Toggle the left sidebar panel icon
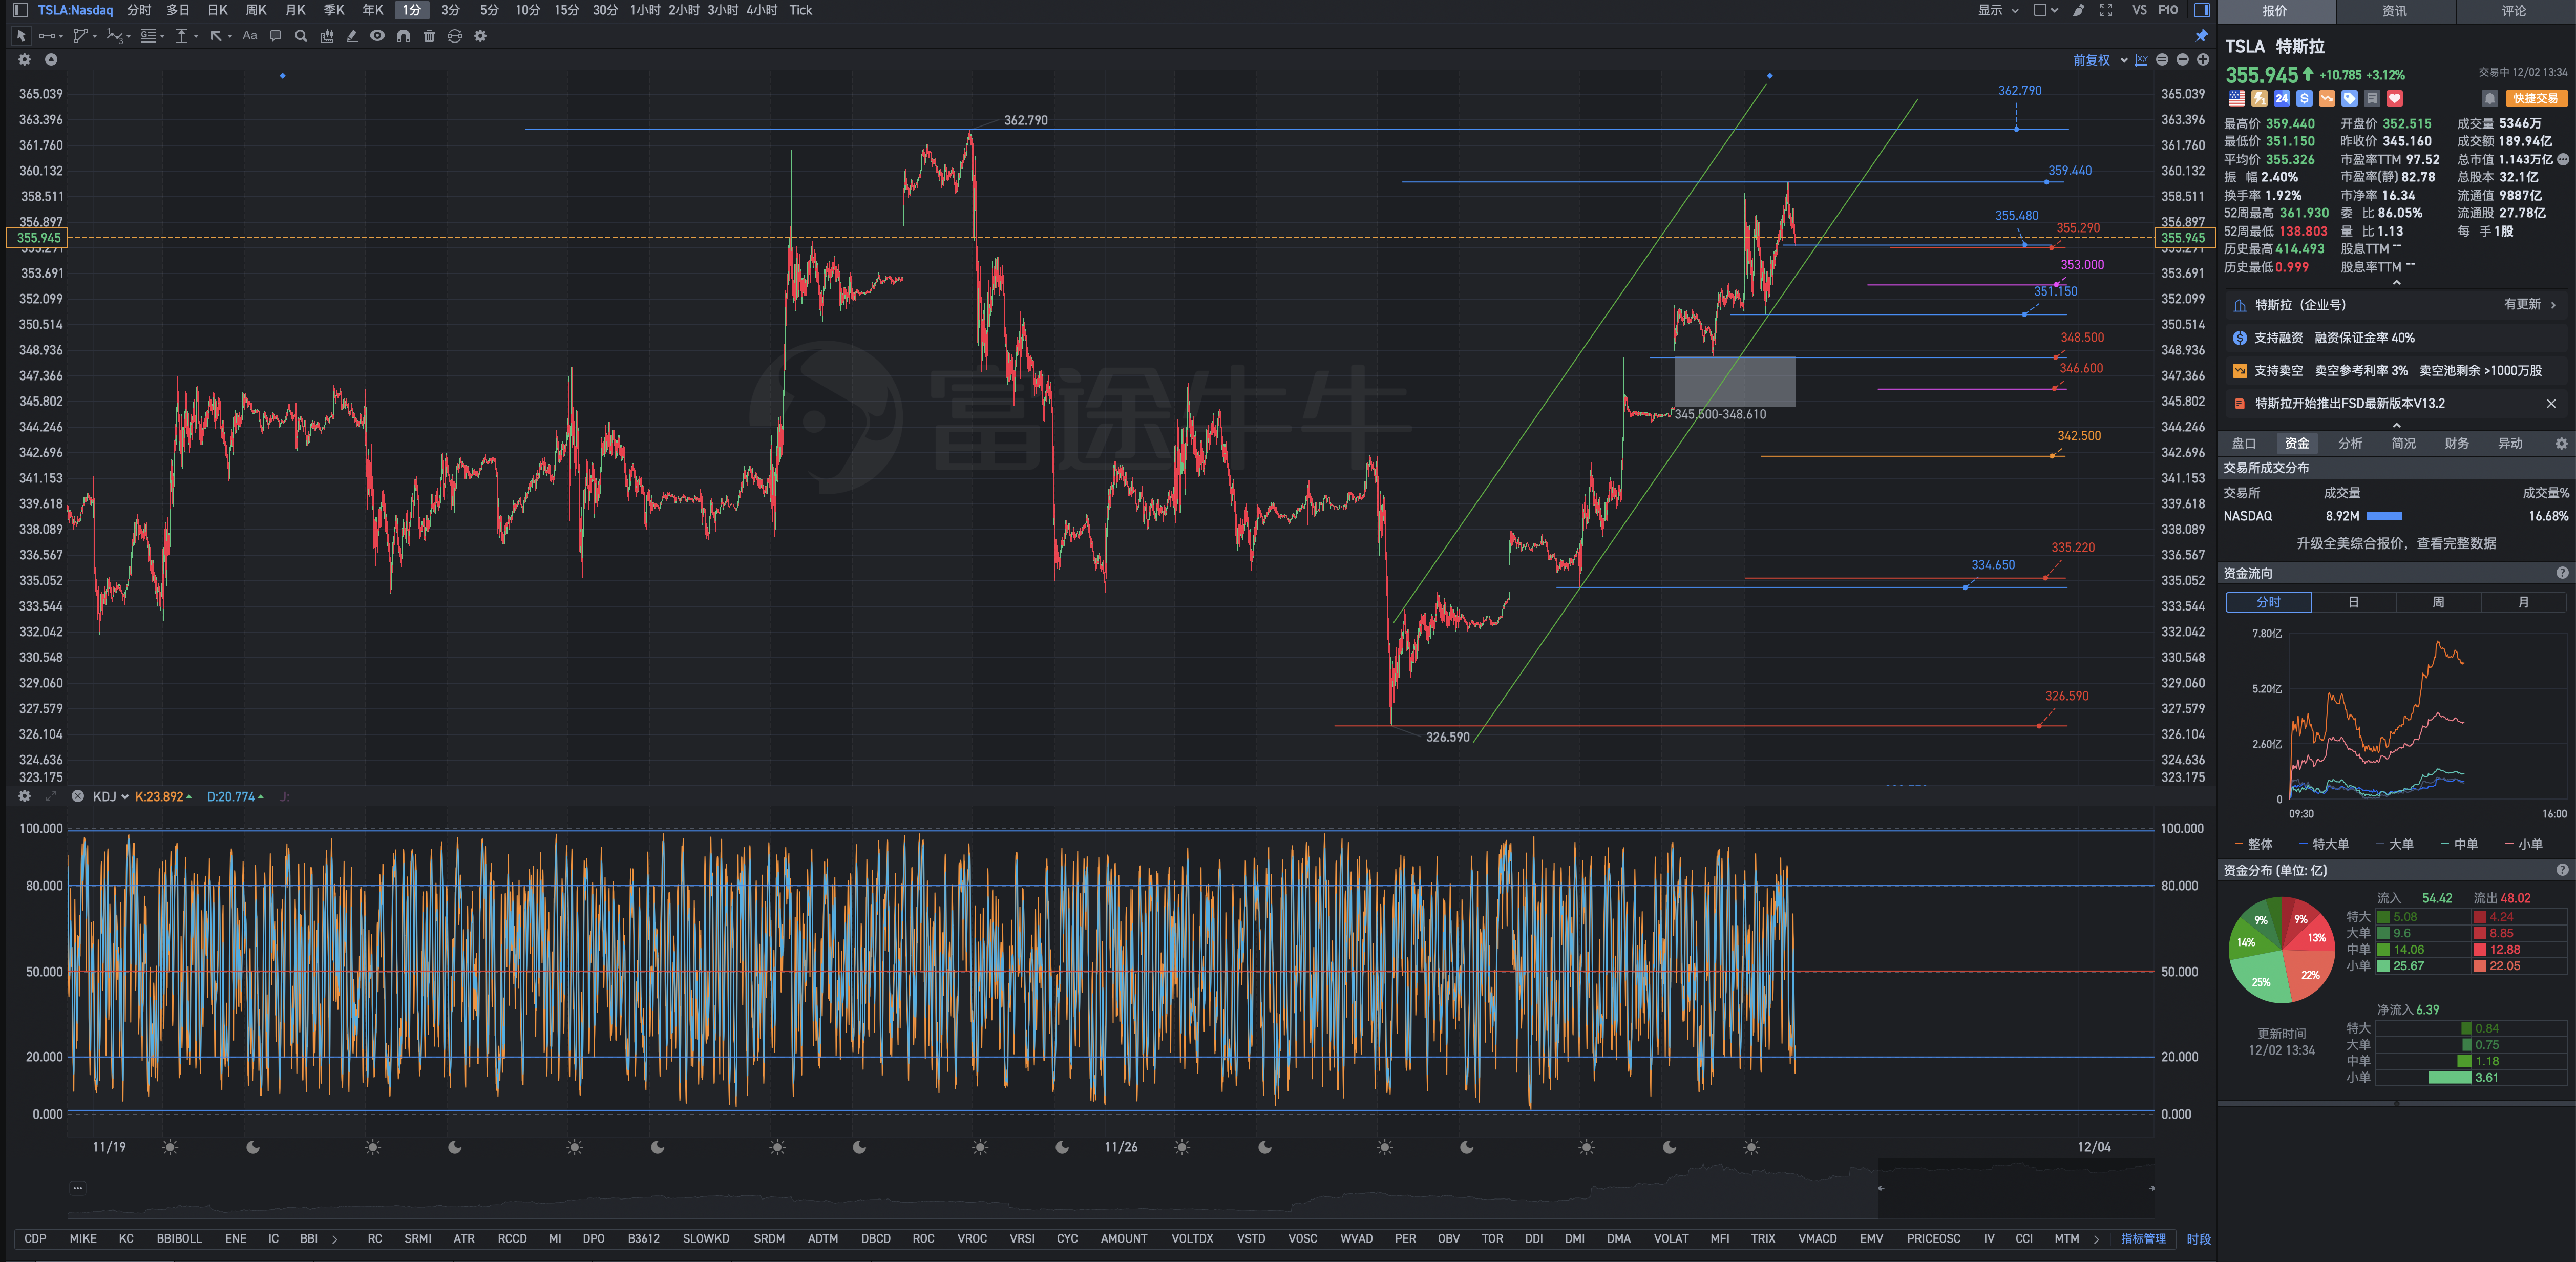Image resolution: width=2576 pixels, height=1262 pixels. click(19, 10)
